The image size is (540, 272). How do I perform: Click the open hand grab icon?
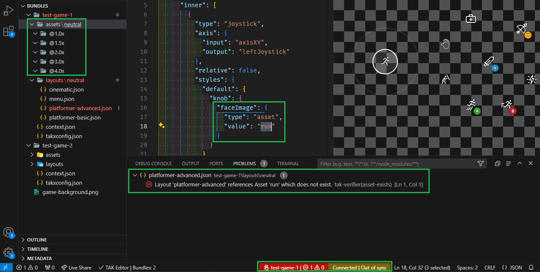(445, 43)
